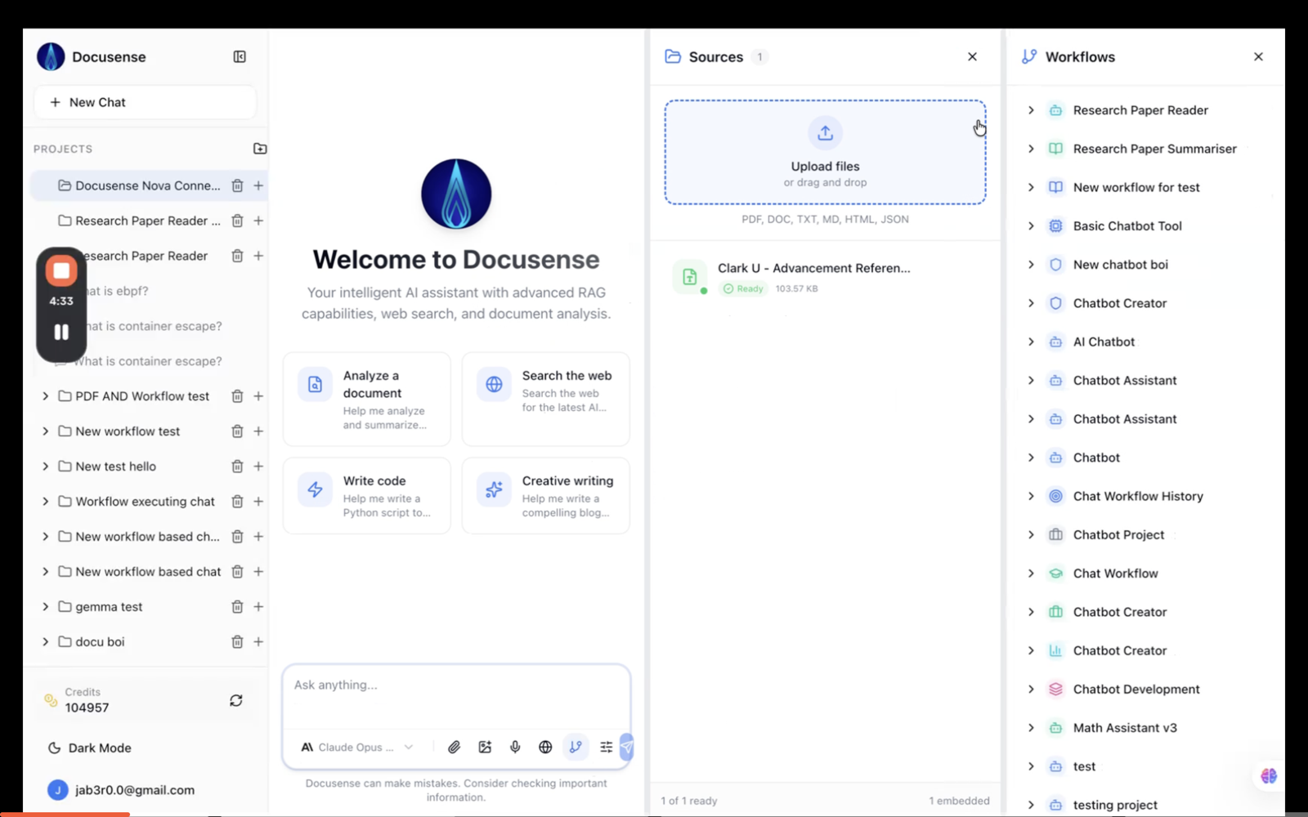Open the testing project workflow
The height and width of the screenshot is (817, 1308).
pyautogui.click(x=1115, y=805)
